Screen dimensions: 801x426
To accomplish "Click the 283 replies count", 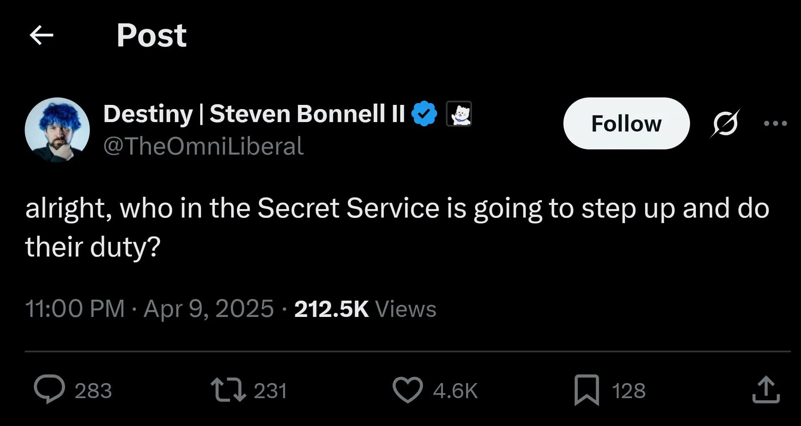I will (x=93, y=391).
